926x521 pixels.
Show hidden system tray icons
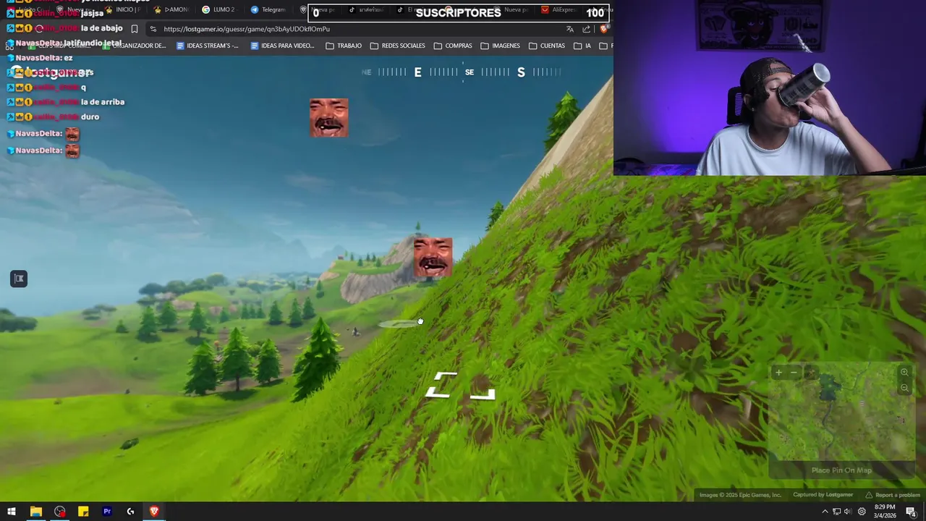(x=825, y=512)
